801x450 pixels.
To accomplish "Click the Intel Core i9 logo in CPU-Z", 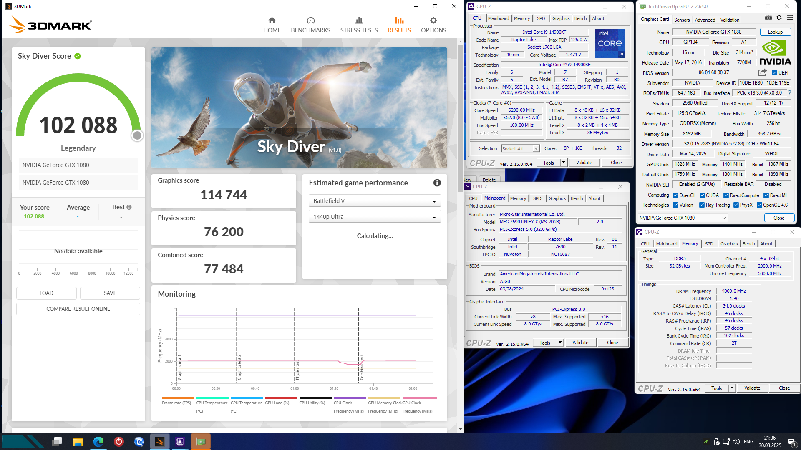I will pyautogui.click(x=610, y=43).
